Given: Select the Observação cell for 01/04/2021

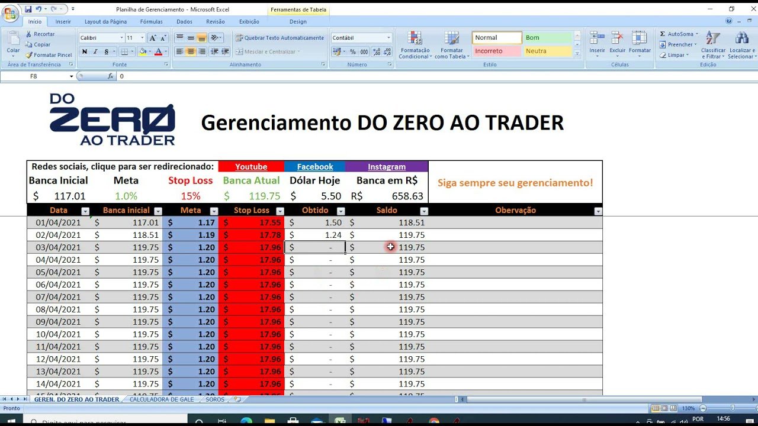Looking at the screenshot, I should tap(515, 222).
